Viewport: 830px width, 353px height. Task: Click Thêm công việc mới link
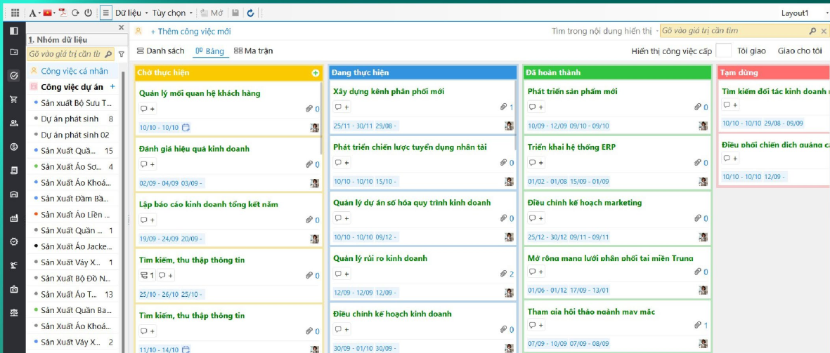click(190, 32)
